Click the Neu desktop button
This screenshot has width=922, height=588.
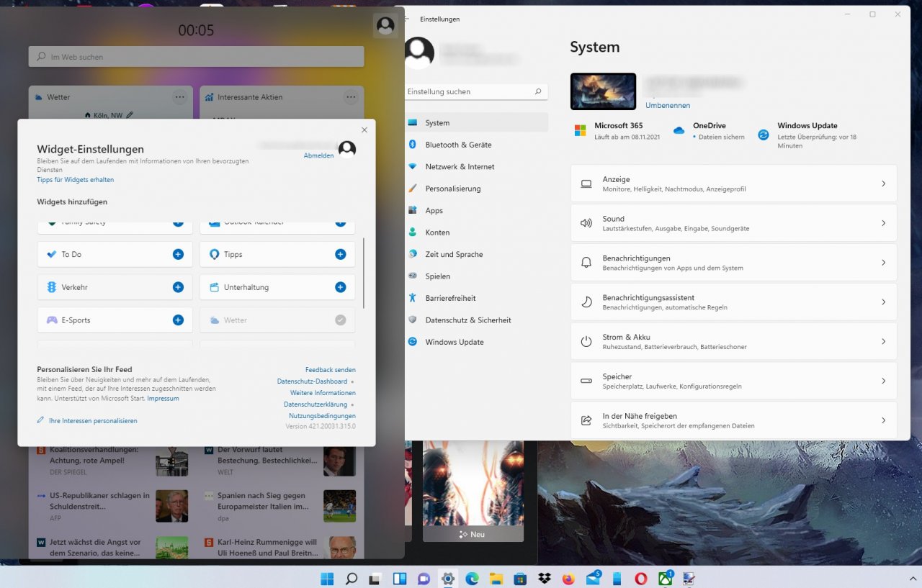[473, 534]
